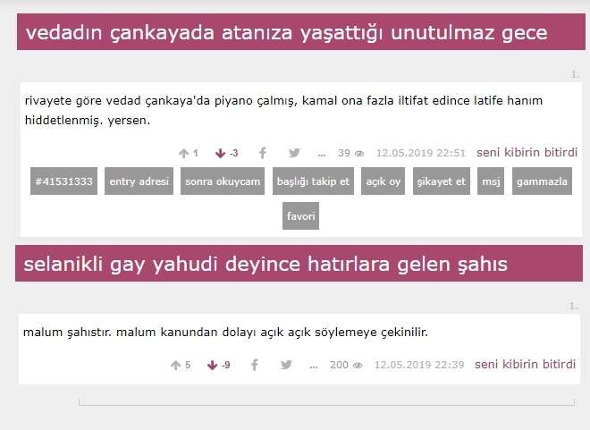The width and height of the screenshot is (590, 430).
Task: Share second entry on Facebook
Action: coord(255,365)
